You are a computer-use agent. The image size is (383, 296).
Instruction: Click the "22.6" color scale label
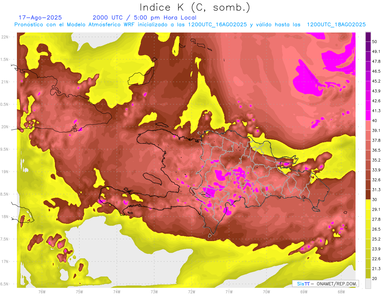click(376, 259)
